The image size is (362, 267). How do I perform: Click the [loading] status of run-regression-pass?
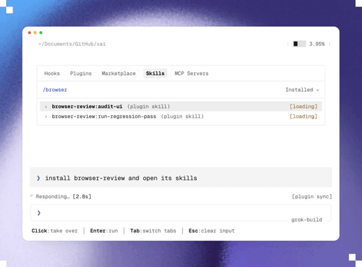pos(303,116)
